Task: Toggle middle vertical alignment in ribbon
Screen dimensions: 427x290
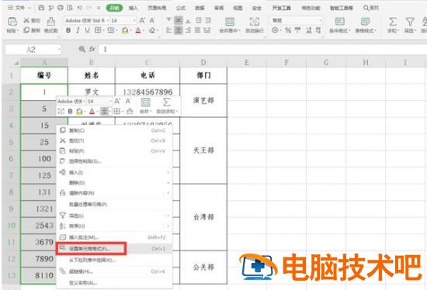Action: (x=178, y=20)
